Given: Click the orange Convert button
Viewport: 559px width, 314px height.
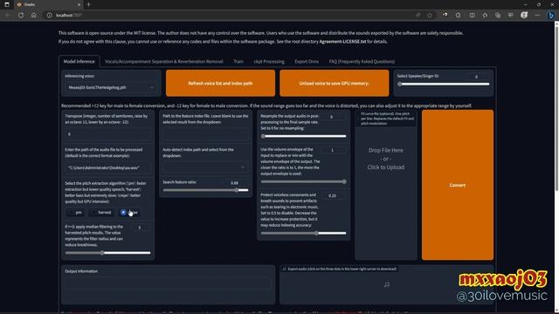Looking at the screenshot, I should pos(458,185).
